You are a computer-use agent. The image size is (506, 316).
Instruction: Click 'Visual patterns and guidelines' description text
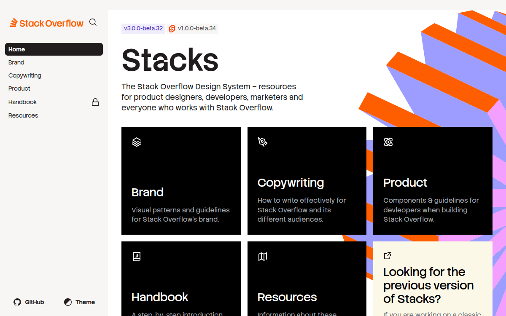(180, 214)
